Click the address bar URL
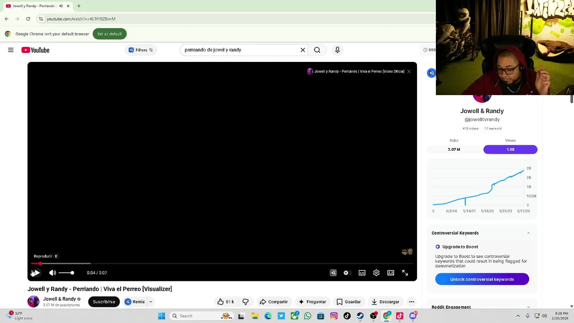574x323 pixels. [81, 19]
